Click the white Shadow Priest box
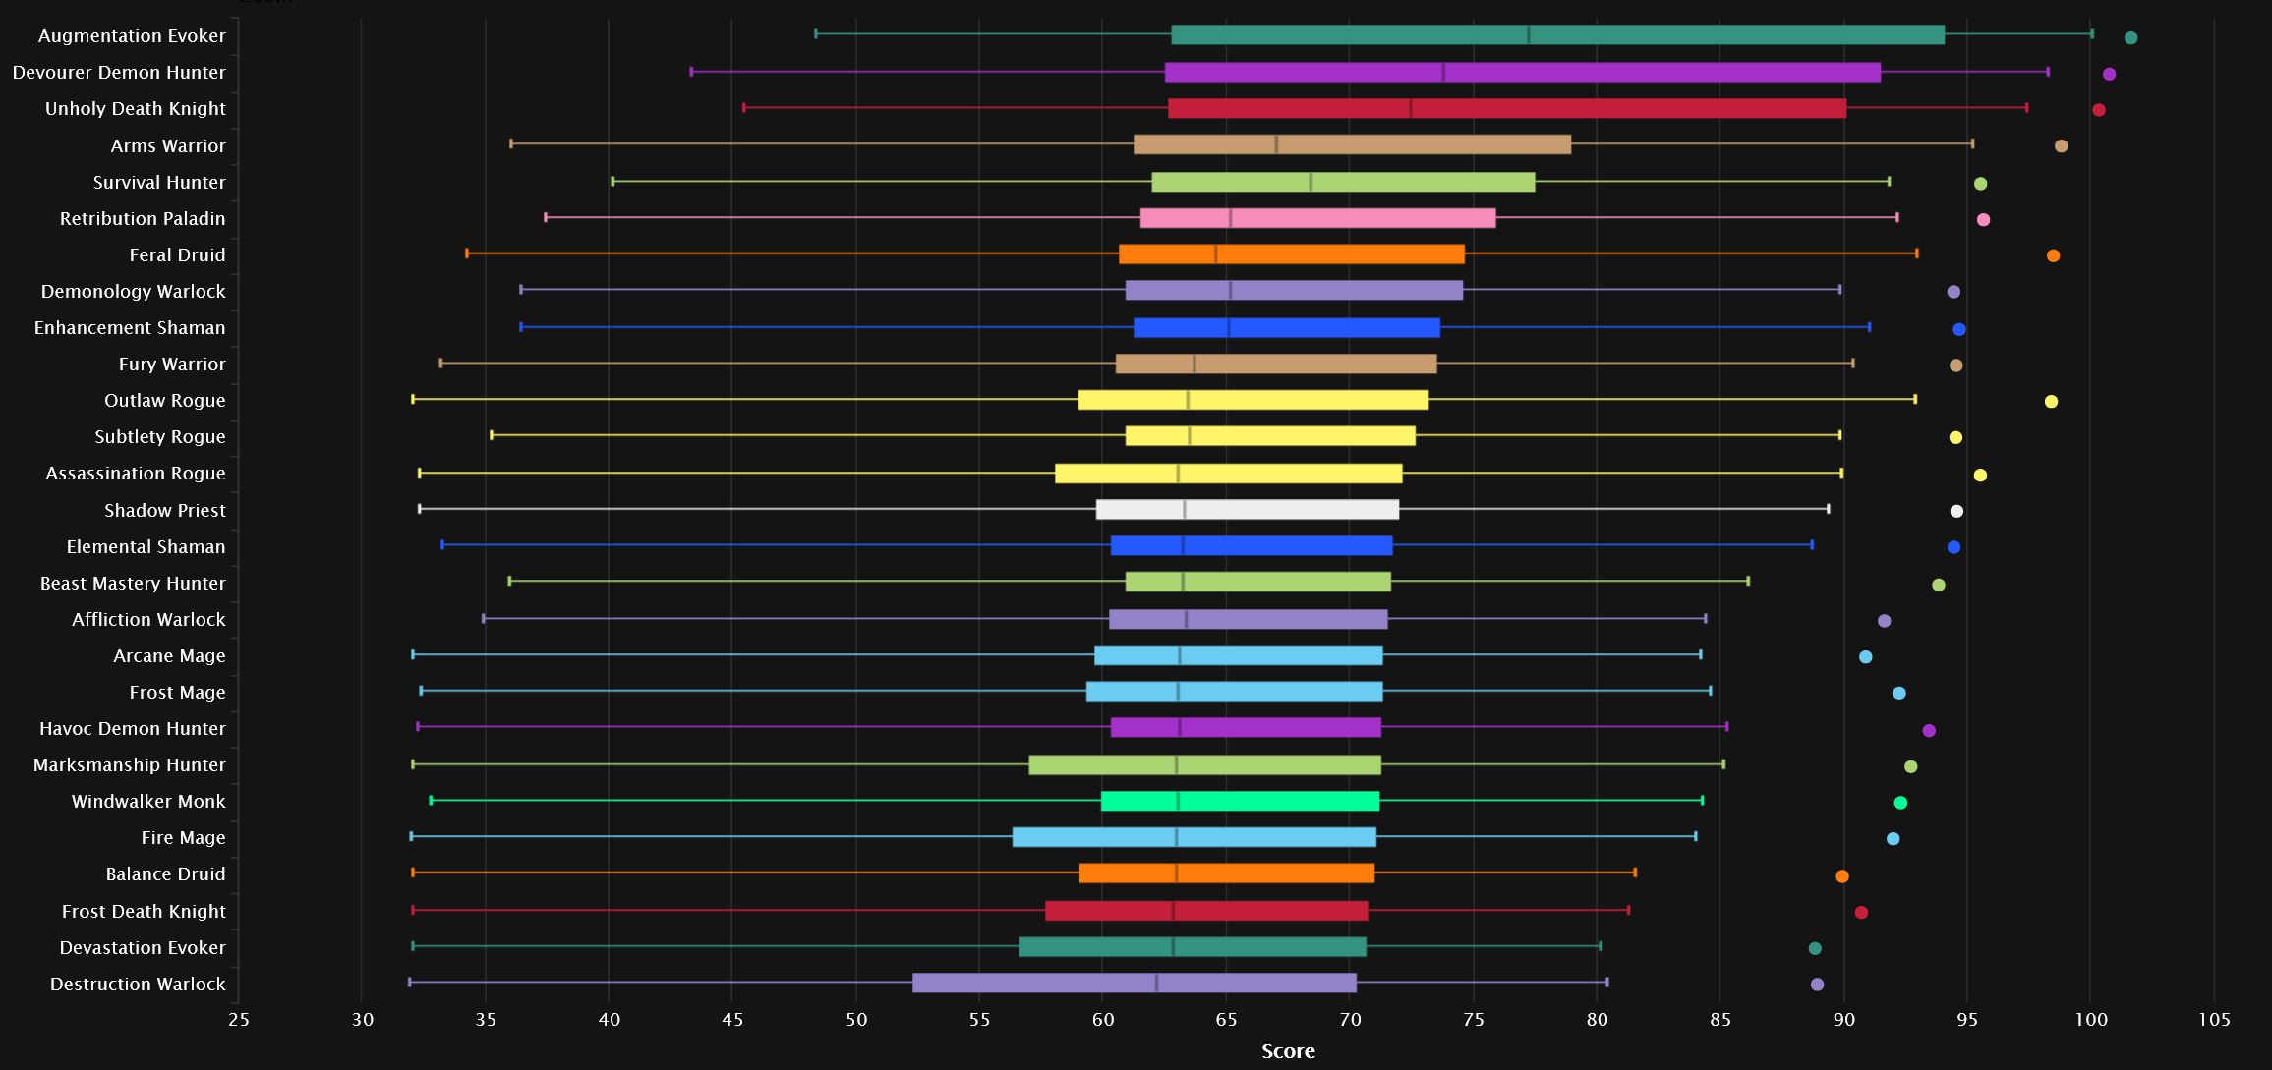This screenshot has width=2272, height=1070. coord(1247,509)
